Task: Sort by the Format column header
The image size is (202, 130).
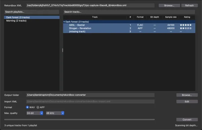Action: 140,17
